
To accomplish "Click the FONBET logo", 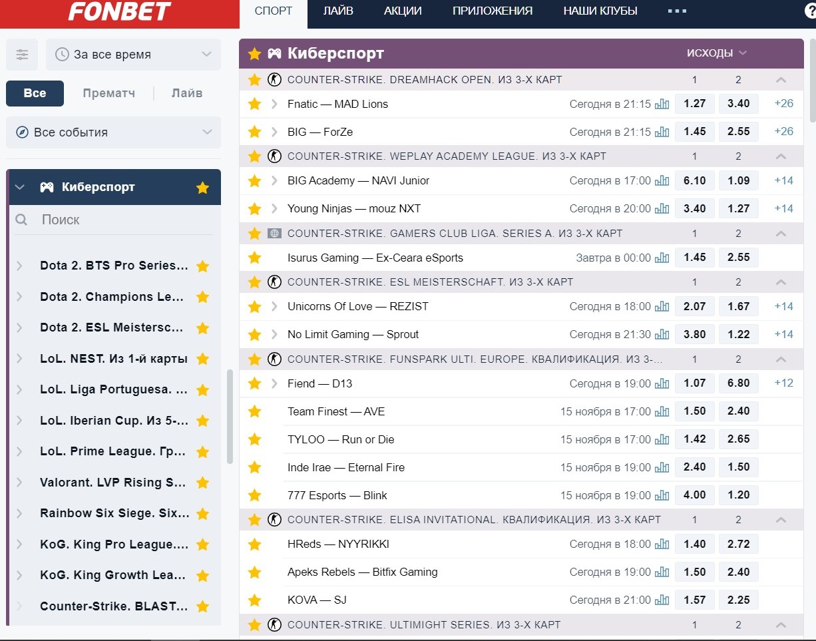I will pyautogui.click(x=120, y=11).
